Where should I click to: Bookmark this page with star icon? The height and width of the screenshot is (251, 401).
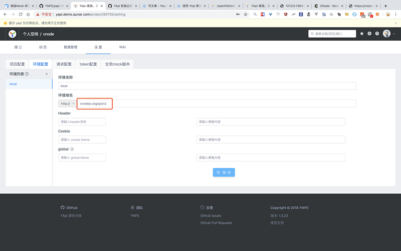click(246, 15)
